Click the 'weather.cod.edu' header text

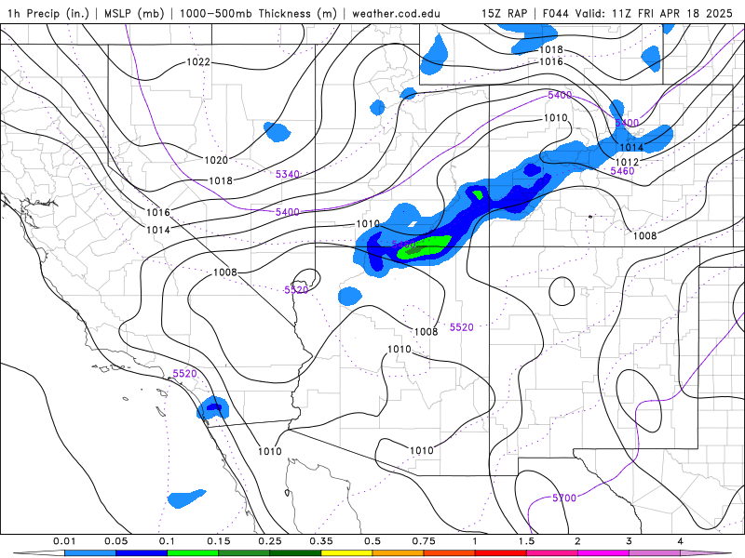point(396,13)
